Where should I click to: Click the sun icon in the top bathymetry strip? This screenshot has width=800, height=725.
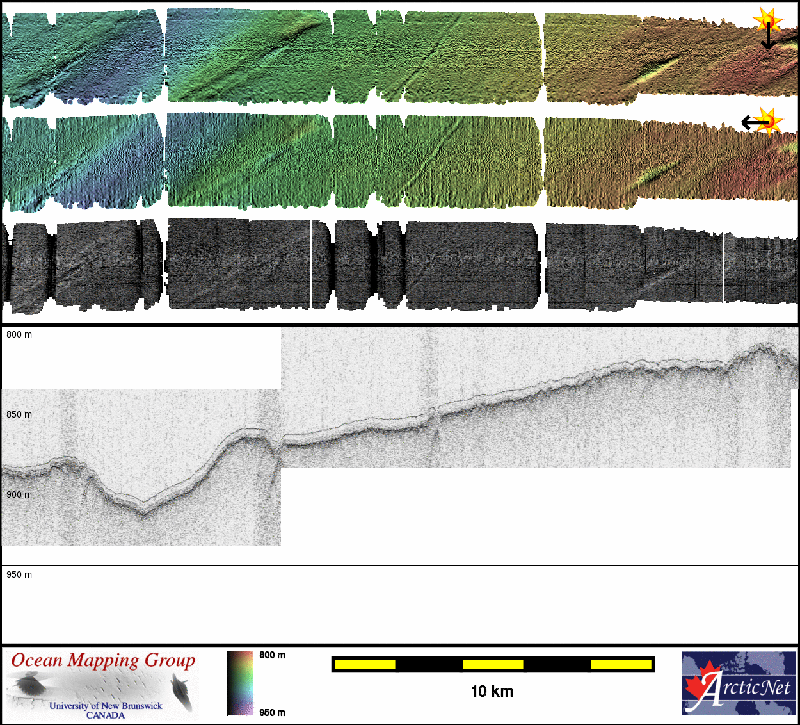(769, 20)
